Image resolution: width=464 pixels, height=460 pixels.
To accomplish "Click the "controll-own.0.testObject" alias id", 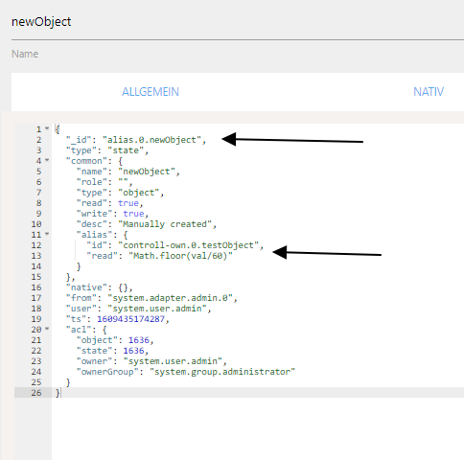I will click(x=188, y=245).
